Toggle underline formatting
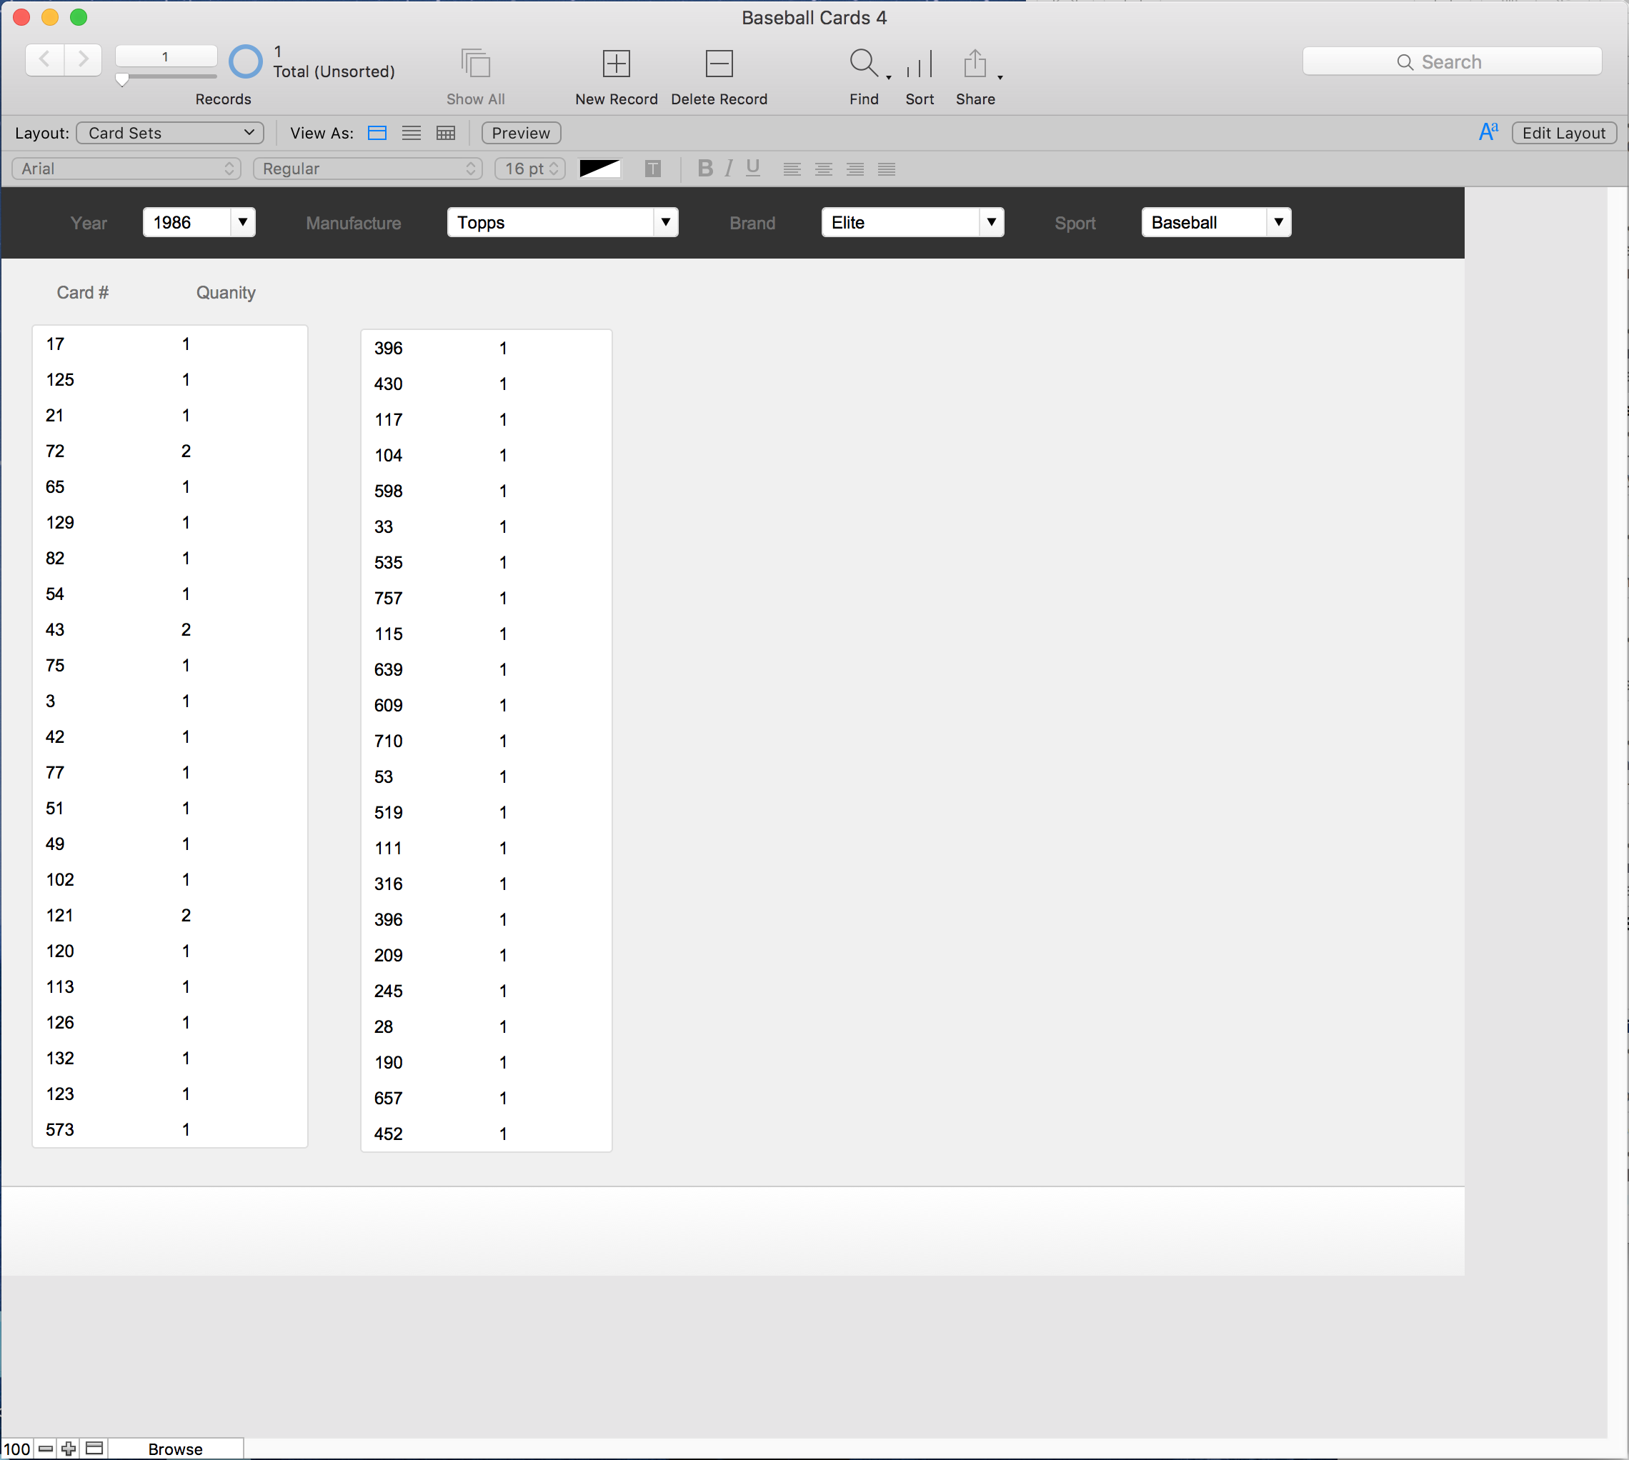Screen dimensions: 1629x1460 (x=753, y=169)
